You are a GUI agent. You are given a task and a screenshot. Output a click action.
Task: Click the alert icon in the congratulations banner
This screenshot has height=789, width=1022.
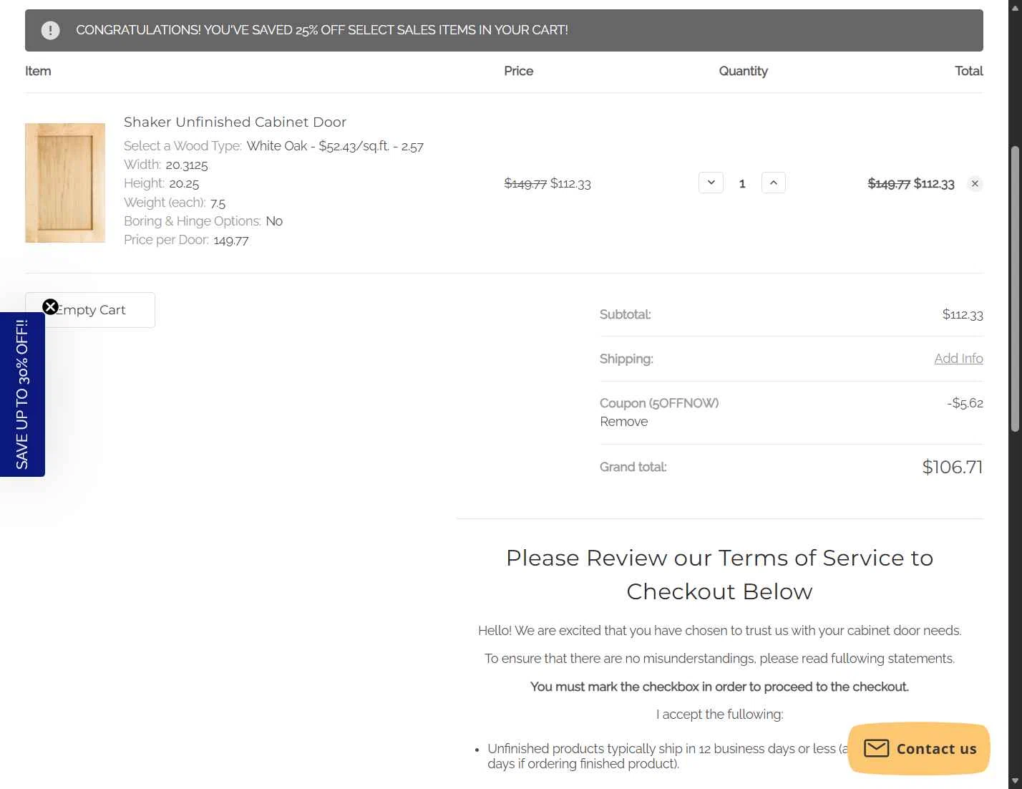[50, 30]
